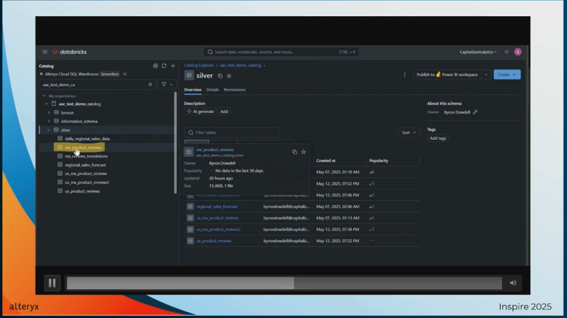Edit the schema owner pencil icon
This screenshot has height=318, width=567.
[x=475, y=112]
